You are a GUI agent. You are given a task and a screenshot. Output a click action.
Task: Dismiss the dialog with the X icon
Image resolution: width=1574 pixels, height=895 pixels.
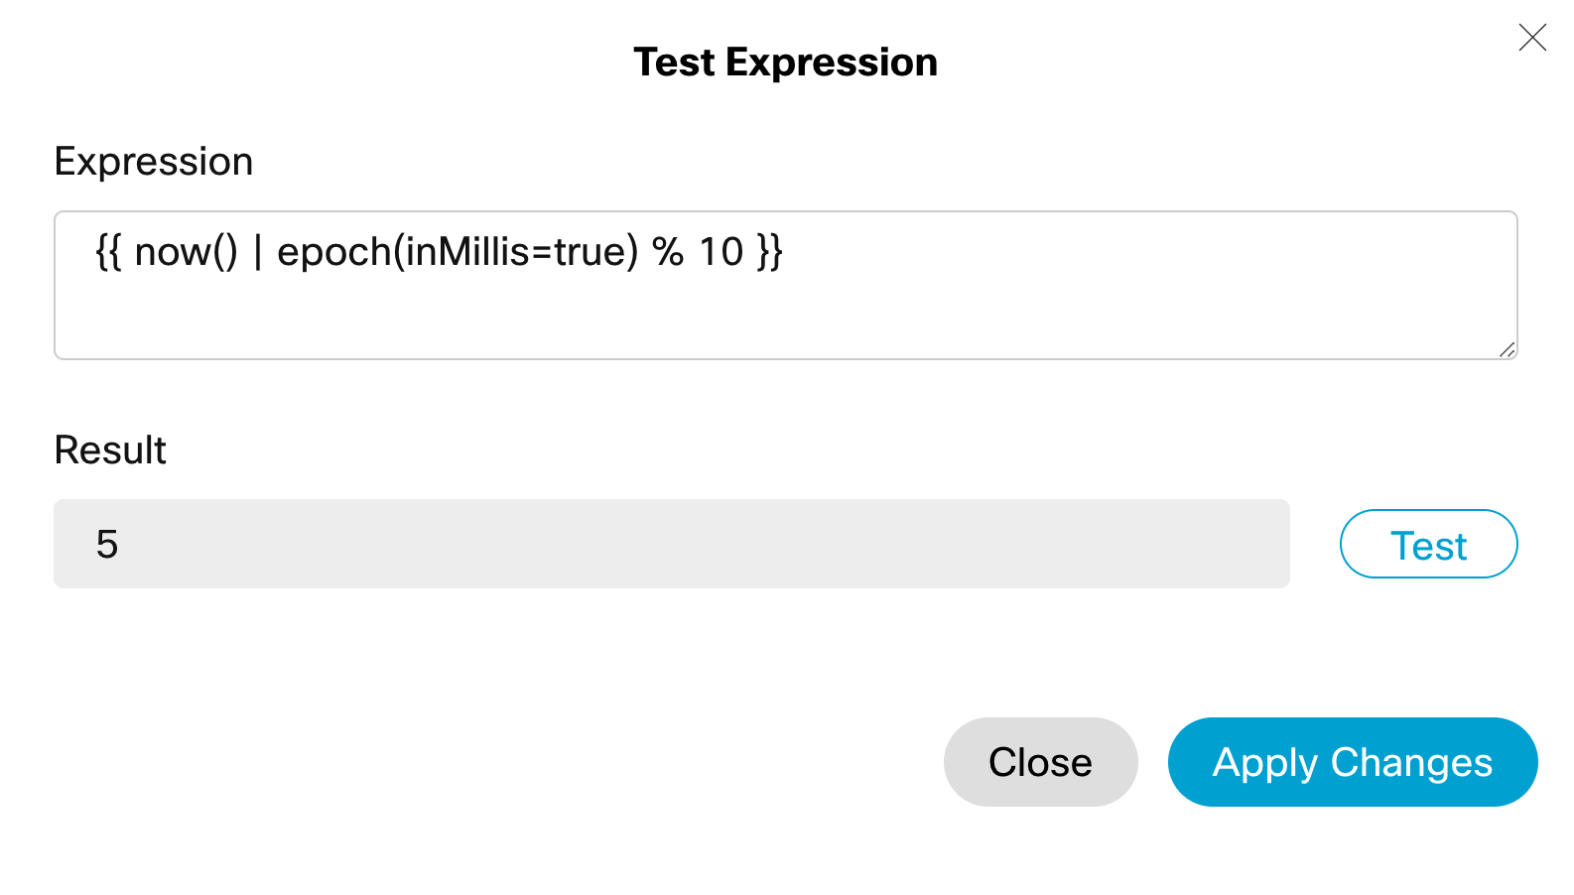pos(1532,38)
